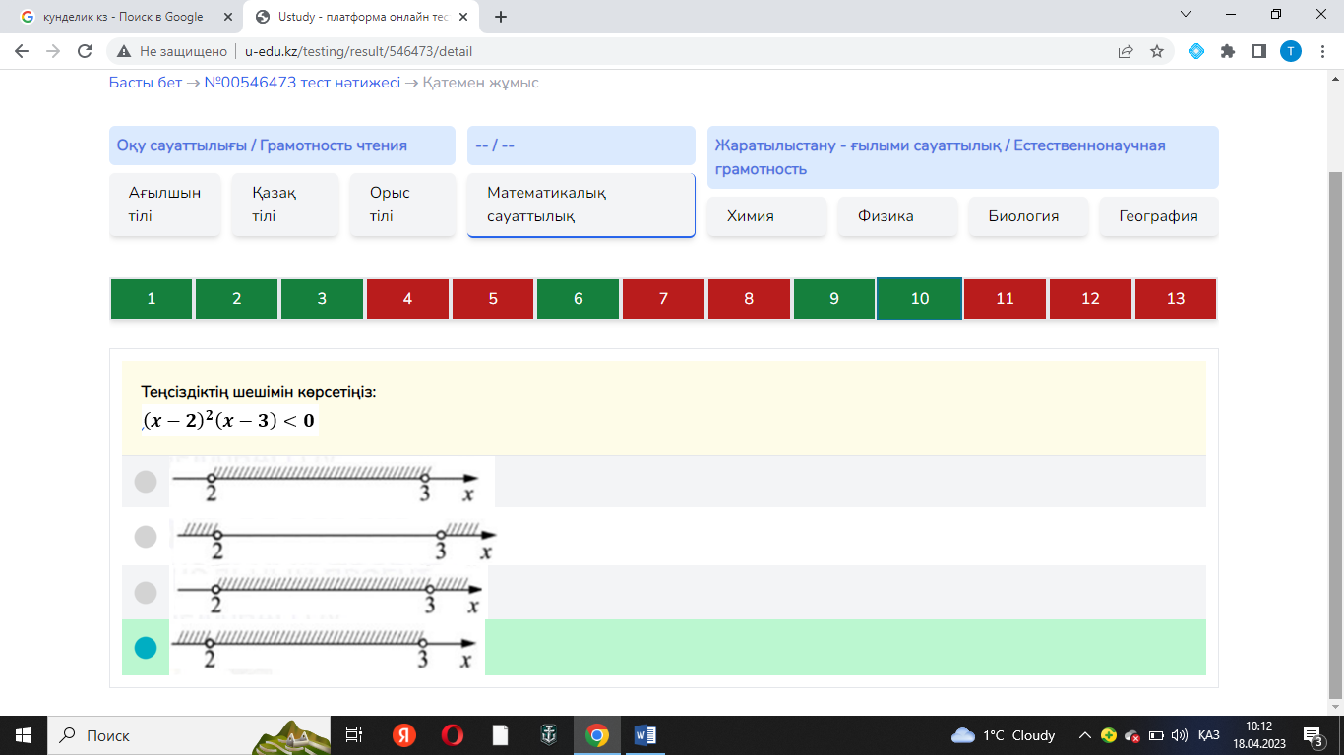This screenshot has width=1344, height=755.
Task: Bookmark this page with the star icon
Action: click(1157, 51)
